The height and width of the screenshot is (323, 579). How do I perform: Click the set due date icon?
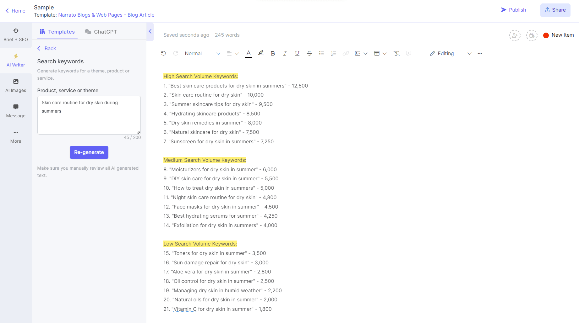[x=532, y=35]
